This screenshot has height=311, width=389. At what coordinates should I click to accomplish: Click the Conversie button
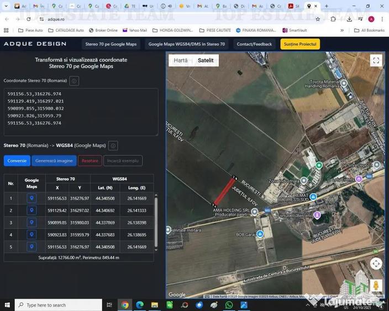point(17,161)
